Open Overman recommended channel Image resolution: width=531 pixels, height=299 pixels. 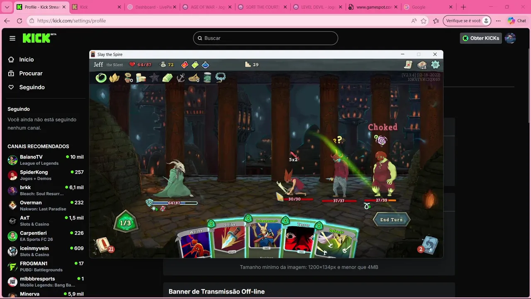46,206
